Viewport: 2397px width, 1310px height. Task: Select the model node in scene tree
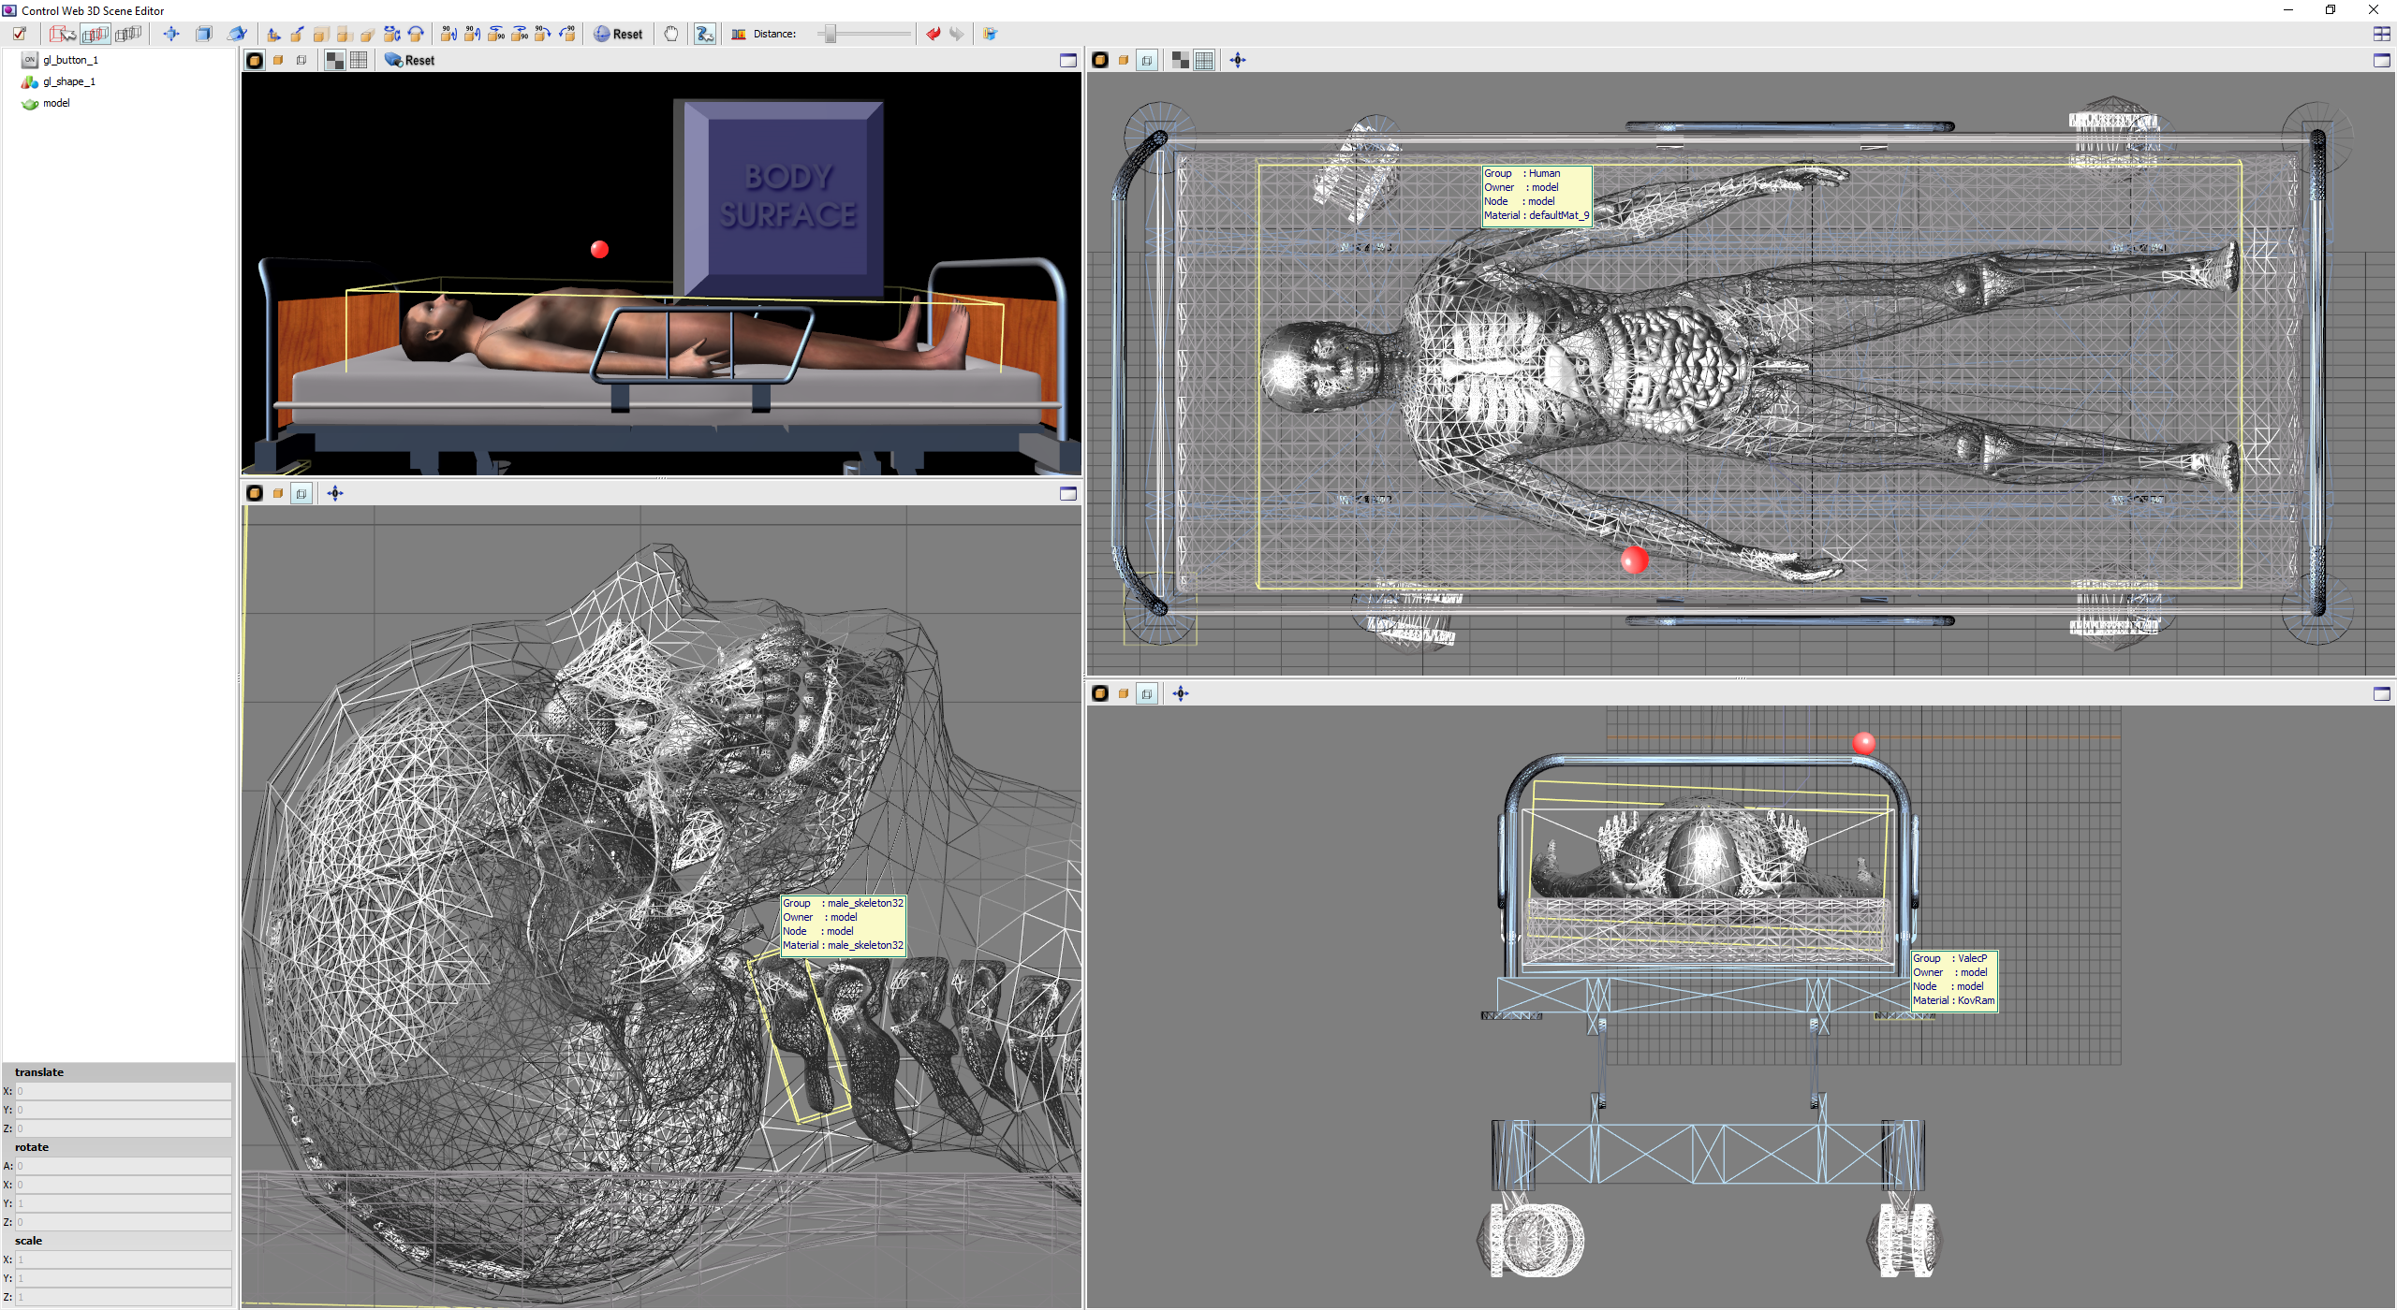tap(56, 103)
